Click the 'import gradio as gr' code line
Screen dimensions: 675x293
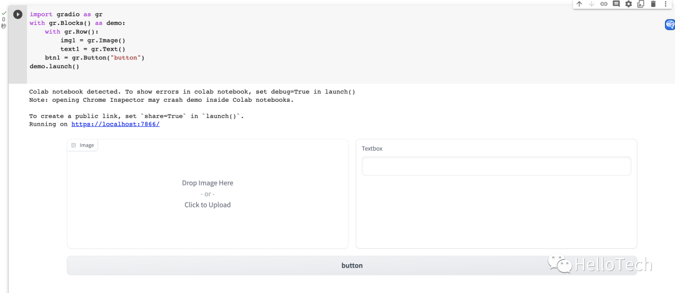(66, 14)
